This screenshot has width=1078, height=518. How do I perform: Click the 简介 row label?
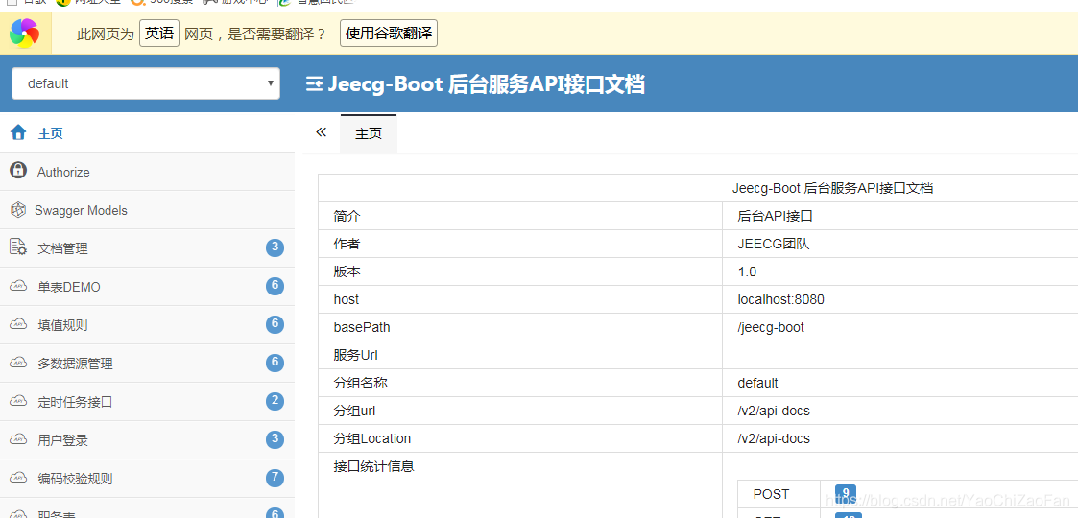pyautogui.click(x=347, y=216)
